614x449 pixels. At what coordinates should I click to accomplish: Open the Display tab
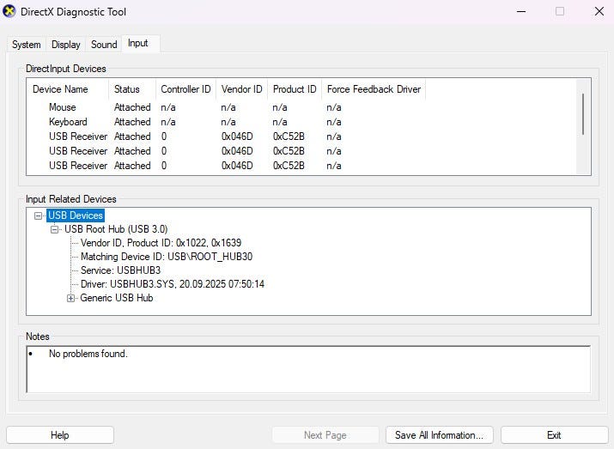[66, 45]
